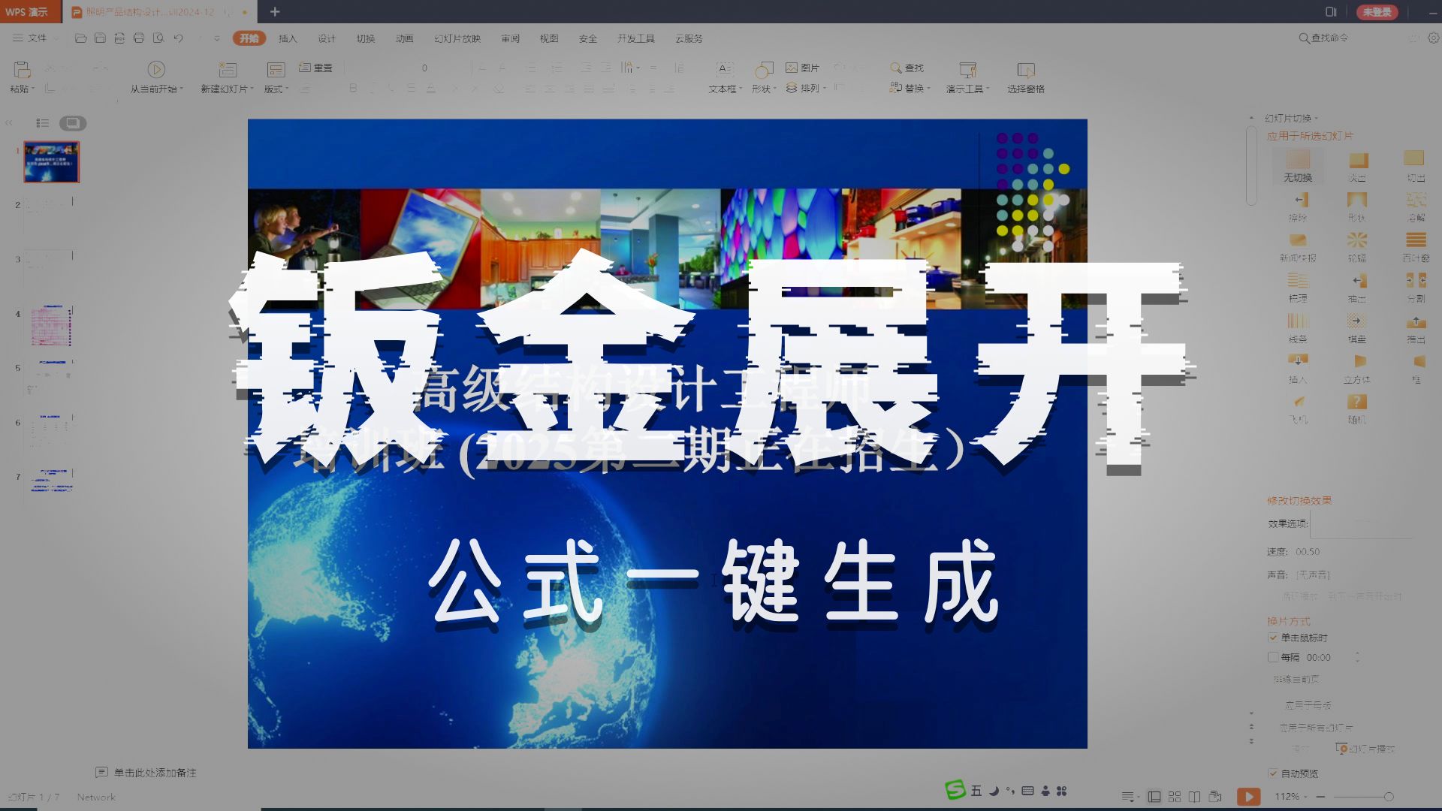Switch to outline view in slide panel
1442x811 pixels.
point(43,123)
